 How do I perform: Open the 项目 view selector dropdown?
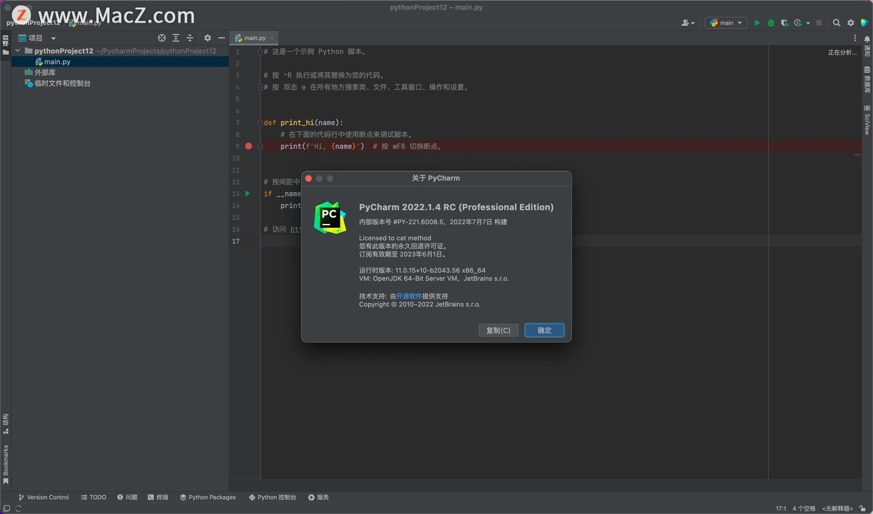click(x=37, y=38)
